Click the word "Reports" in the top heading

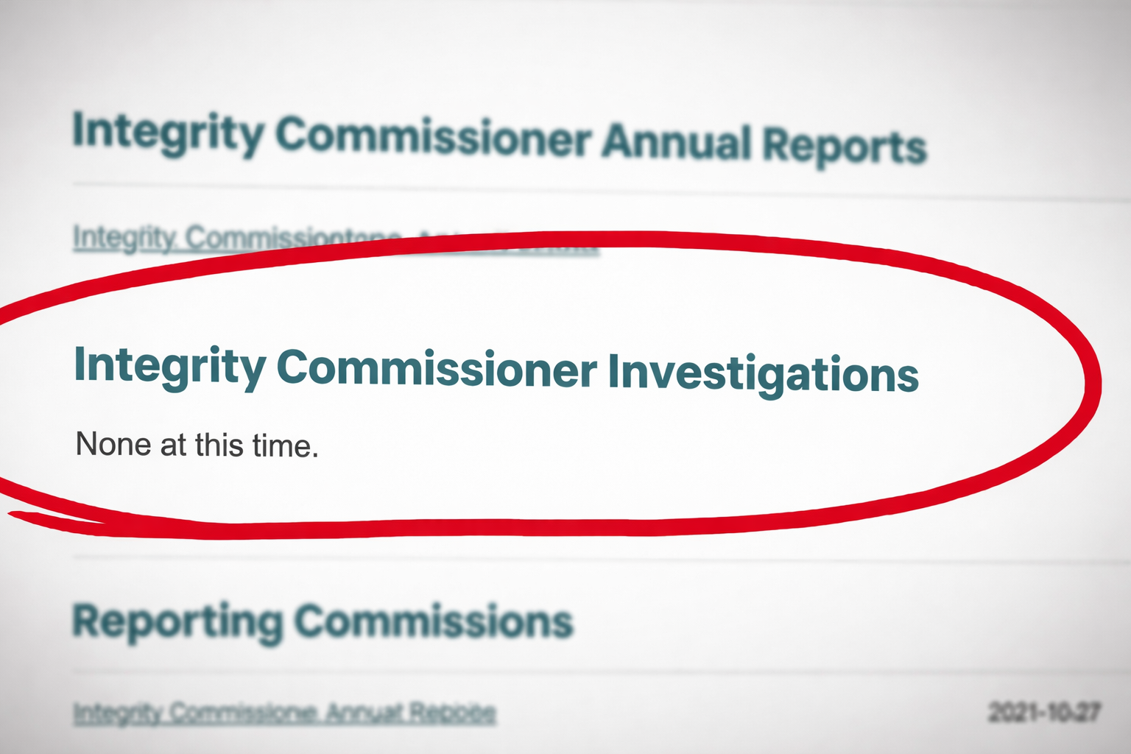tap(844, 145)
